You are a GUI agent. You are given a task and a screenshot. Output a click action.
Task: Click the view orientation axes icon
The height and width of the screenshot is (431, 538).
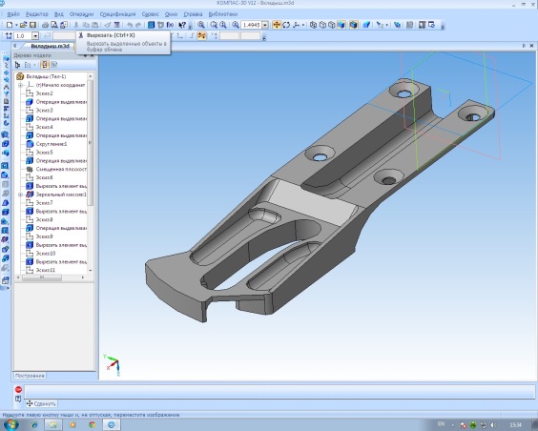click(x=296, y=25)
